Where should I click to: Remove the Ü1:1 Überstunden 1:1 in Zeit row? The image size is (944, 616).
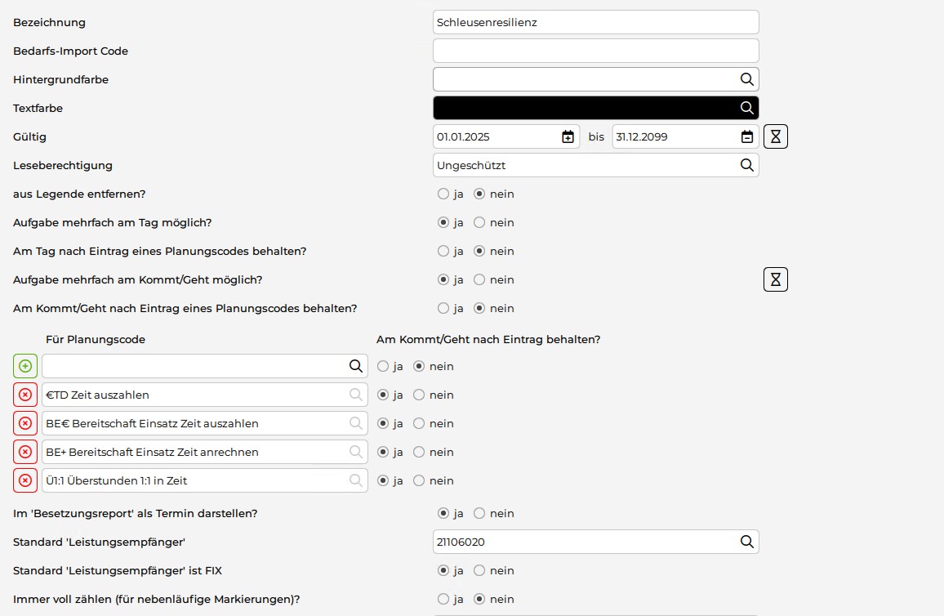pos(25,480)
